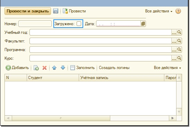Click the table's vertical scroll up arrow
This screenshot has height=127, width=190.
pyautogui.click(x=179, y=78)
